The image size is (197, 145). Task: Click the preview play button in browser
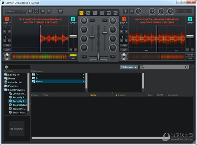[x=6, y=67]
